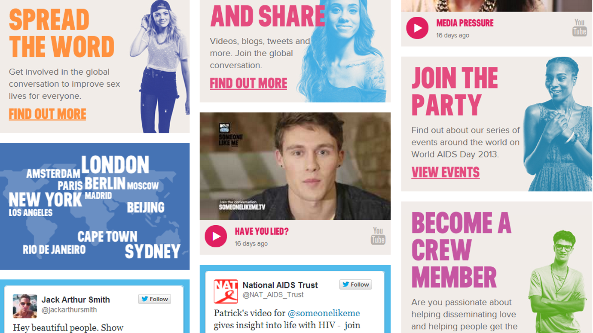Open National AIDS Trust logo avatar
The width and height of the screenshot is (593, 333).
pyautogui.click(x=226, y=291)
